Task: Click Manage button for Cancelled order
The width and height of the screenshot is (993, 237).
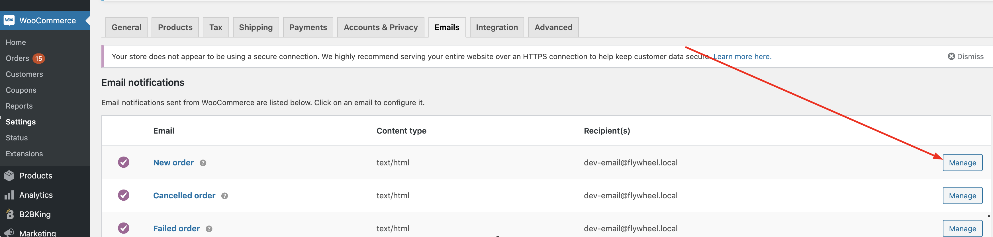Action: tap(962, 196)
